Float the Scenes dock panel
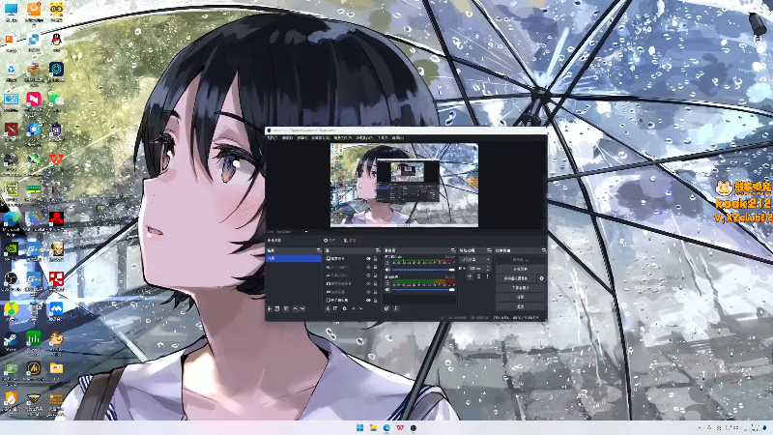Image resolution: width=773 pixels, height=435 pixels. click(319, 250)
